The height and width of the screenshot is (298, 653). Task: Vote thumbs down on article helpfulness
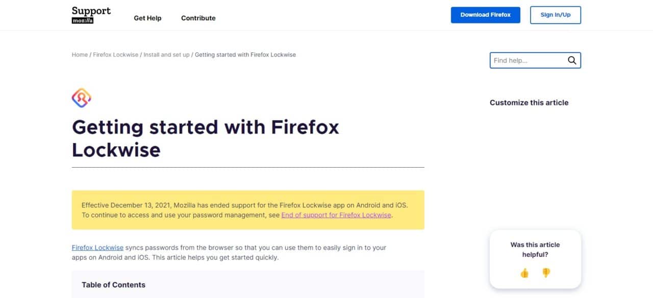[x=546, y=273]
